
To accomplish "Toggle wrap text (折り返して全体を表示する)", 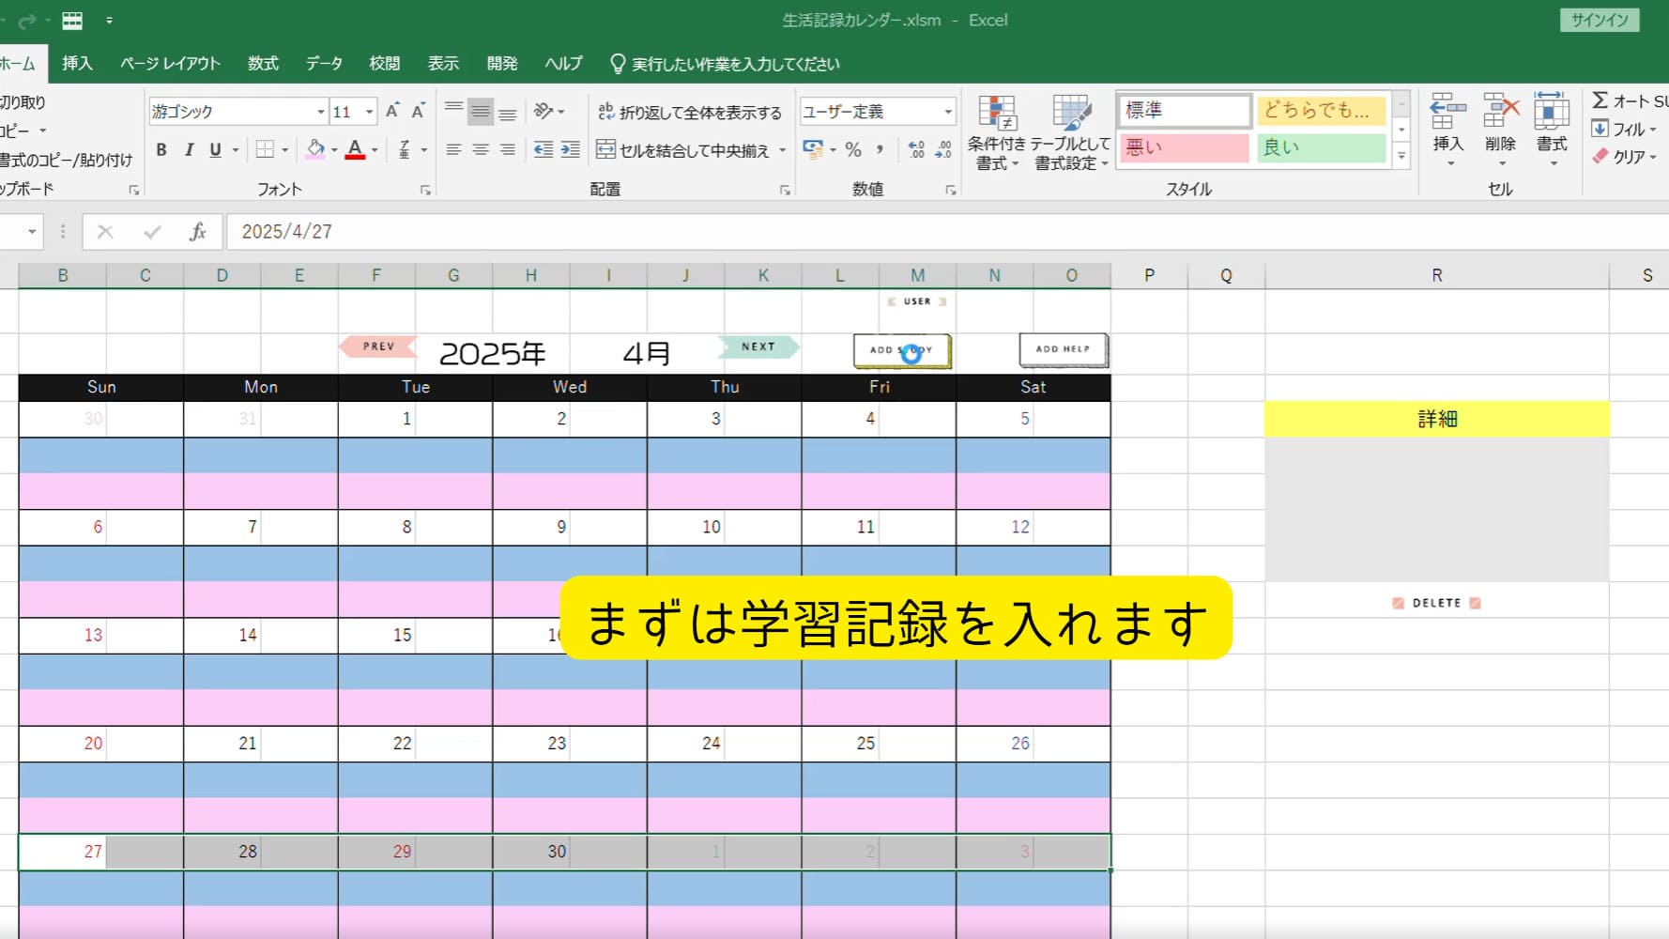I will coord(690,113).
